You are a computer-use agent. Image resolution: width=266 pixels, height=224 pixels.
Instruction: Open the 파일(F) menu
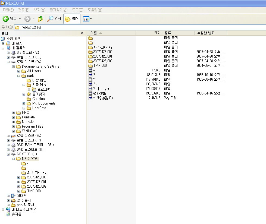[x=8, y=10]
